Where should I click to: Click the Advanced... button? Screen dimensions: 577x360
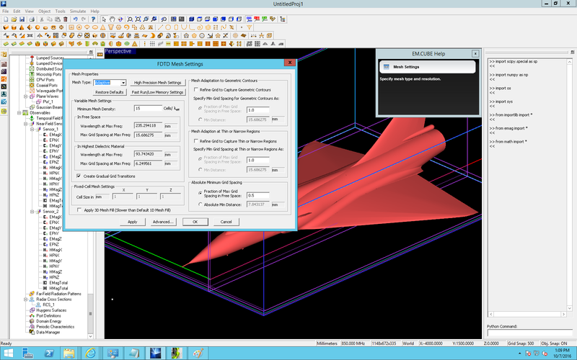point(163,222)
